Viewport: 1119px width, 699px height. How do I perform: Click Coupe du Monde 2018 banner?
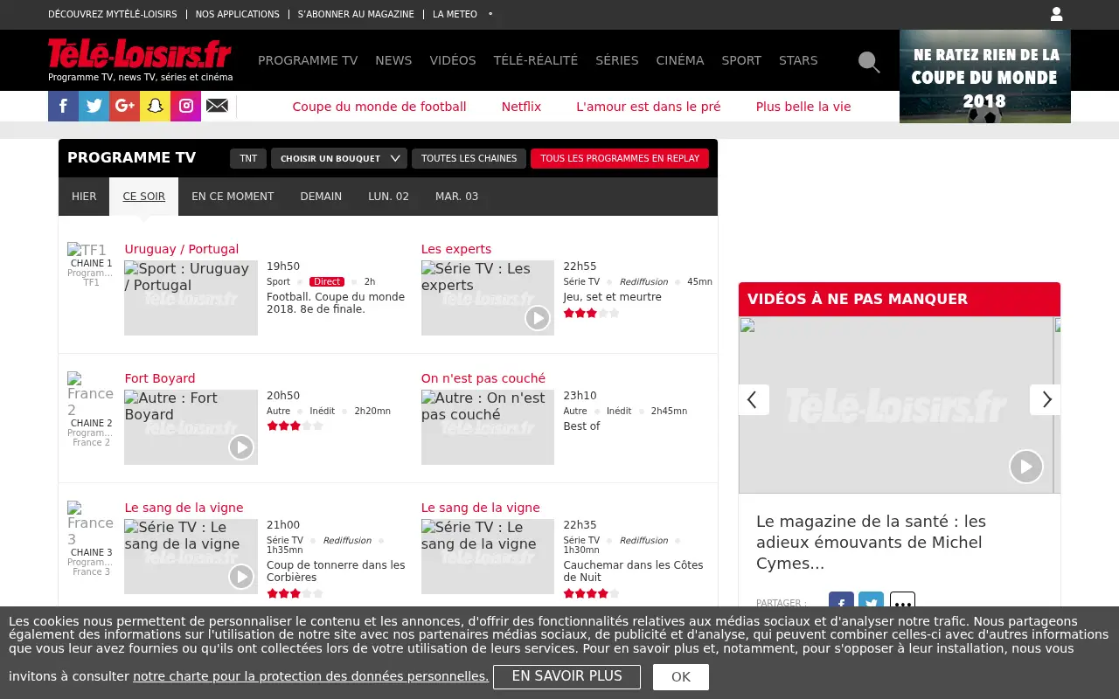pos(985,77)
